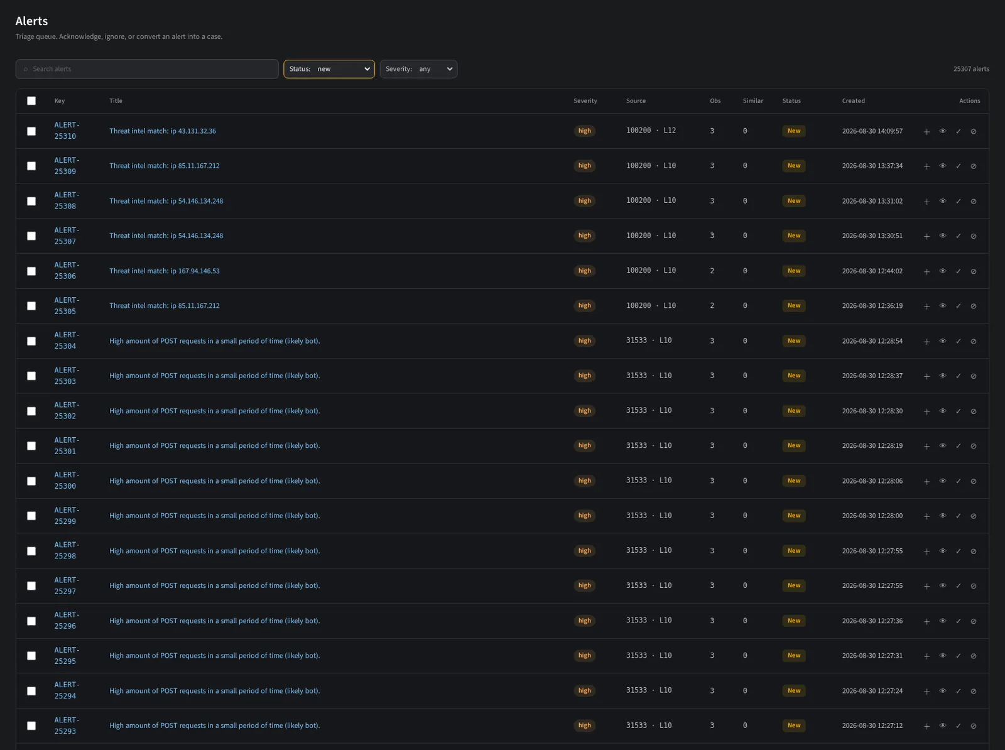Click plus icon on ALERT-25307 row

[926, 236]
